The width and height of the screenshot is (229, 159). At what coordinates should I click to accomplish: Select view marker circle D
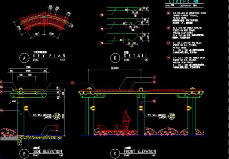pyautogui.click(x=115, y=58)
